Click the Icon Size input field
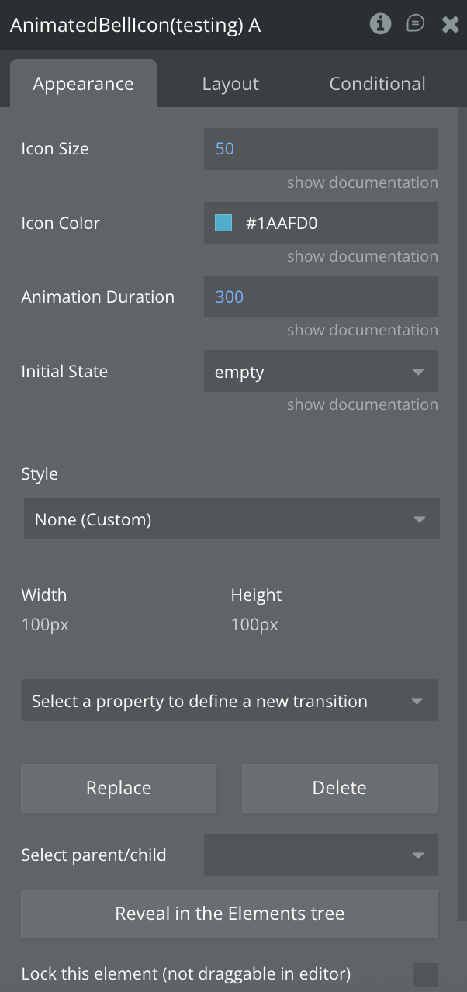 click(x=320, y=149)
